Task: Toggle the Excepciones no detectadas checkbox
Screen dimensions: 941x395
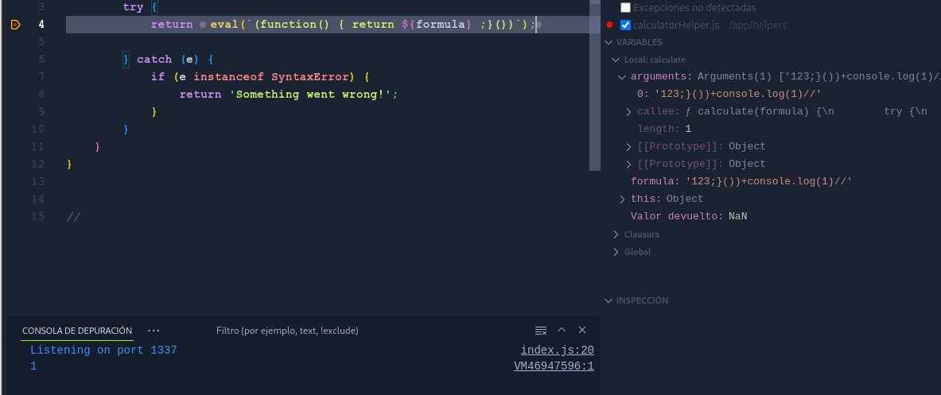Action: [625, 7]
